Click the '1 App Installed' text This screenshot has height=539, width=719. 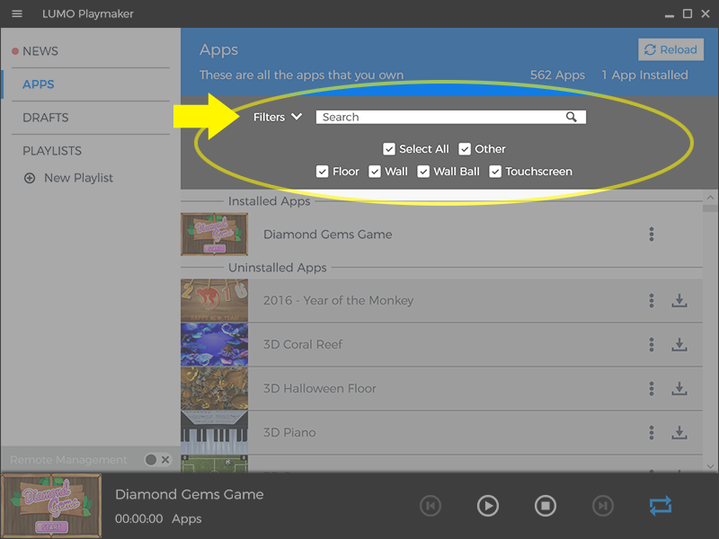point(644,75)
